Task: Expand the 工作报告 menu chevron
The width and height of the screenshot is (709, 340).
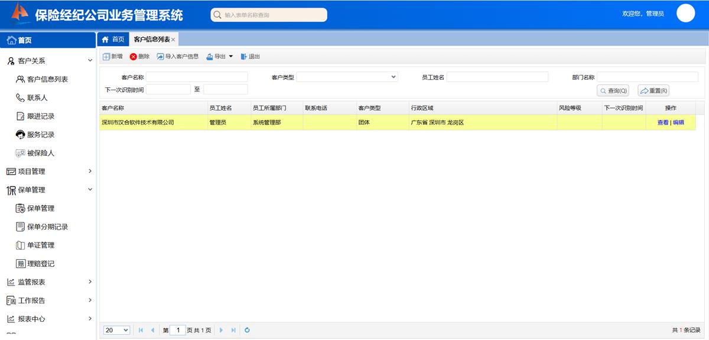Action: tap(90, 300)
